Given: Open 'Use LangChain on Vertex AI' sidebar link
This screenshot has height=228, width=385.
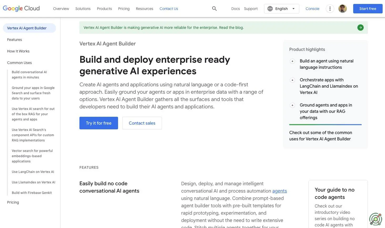Looking at the screenshot, I should [x=33, y=172].
